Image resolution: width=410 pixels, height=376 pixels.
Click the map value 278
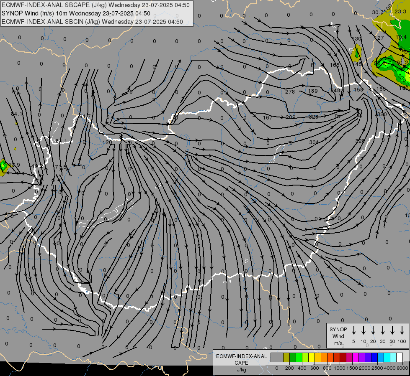coord(290,91)
